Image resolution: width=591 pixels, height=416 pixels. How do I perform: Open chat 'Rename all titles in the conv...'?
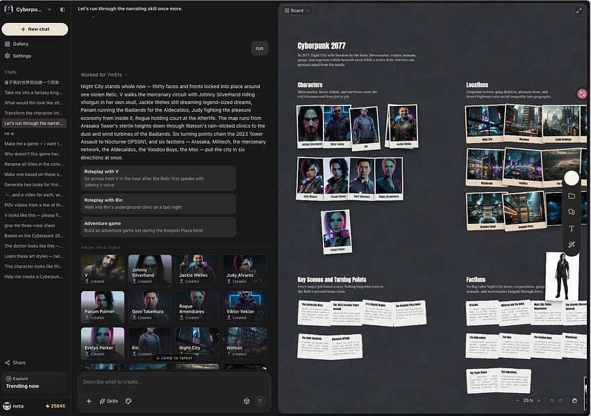pos(33,164)
